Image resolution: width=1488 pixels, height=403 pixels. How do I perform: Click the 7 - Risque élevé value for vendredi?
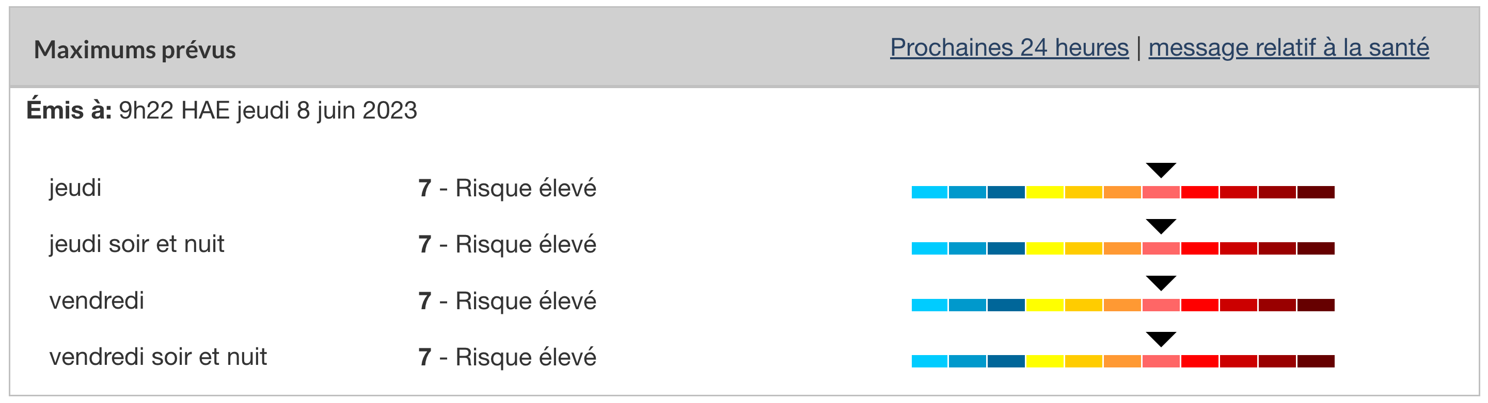coord(507,301)
